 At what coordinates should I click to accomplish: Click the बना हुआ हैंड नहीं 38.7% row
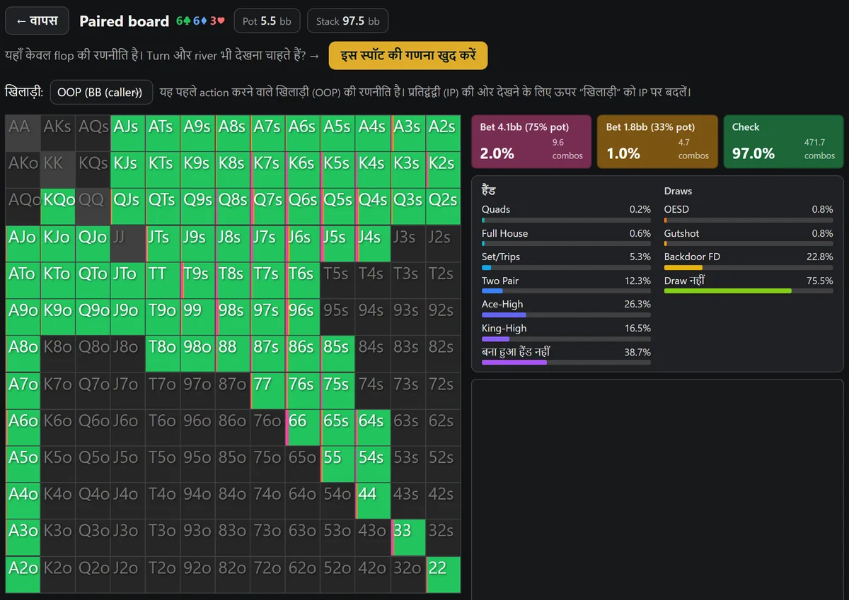(x=566, y=356)
